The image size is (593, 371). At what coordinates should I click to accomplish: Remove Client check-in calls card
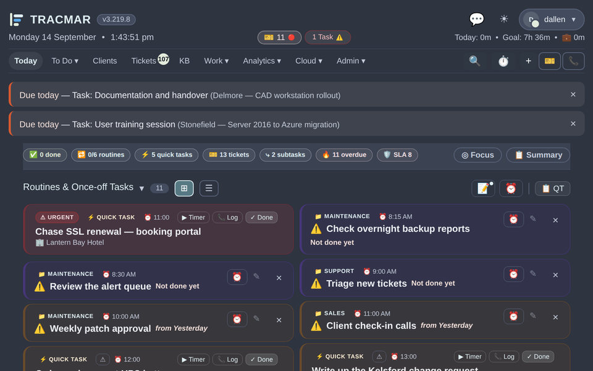[x=555, y=317]
